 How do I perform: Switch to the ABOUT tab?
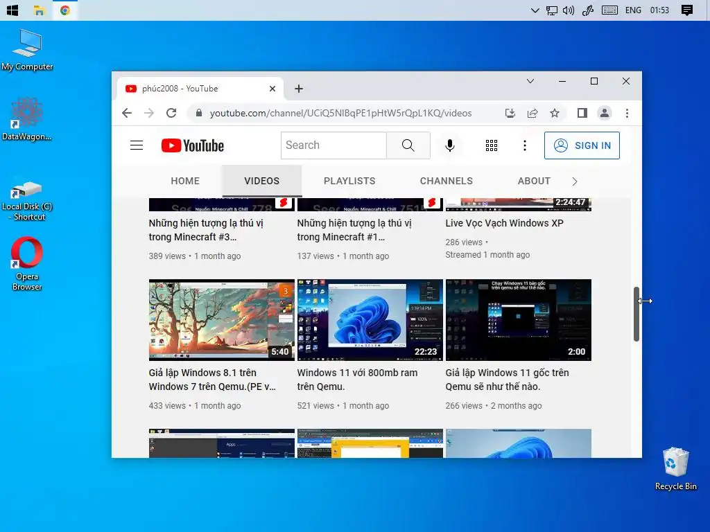(x=535, y=181)
